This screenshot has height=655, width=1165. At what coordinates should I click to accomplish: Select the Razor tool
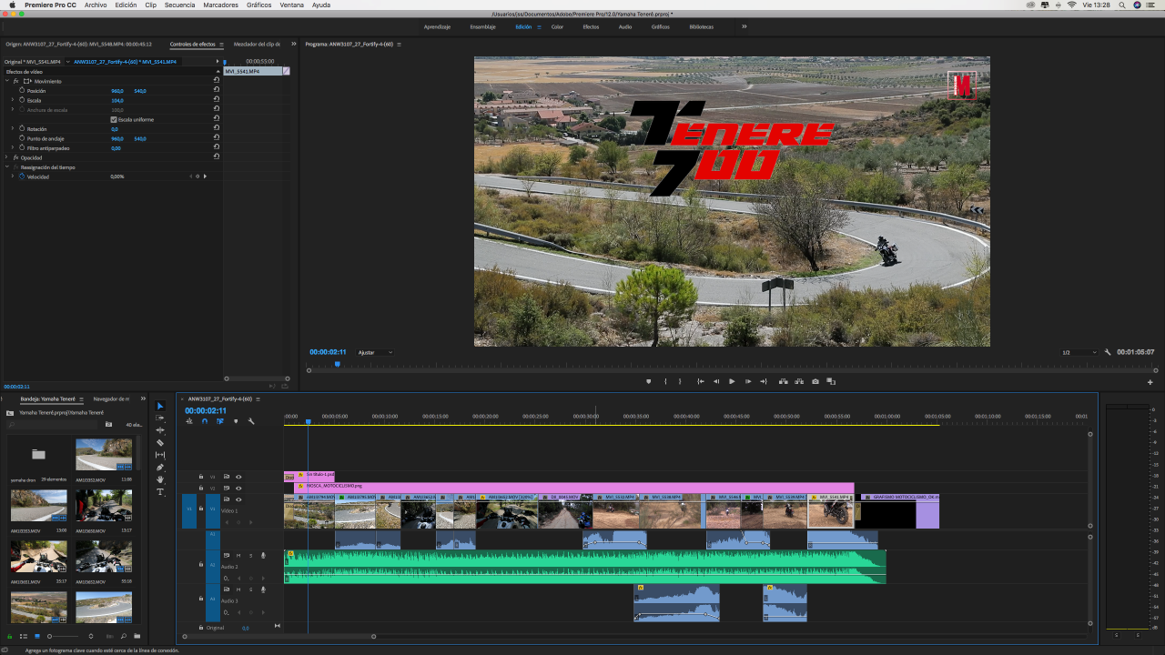[160, 443]
